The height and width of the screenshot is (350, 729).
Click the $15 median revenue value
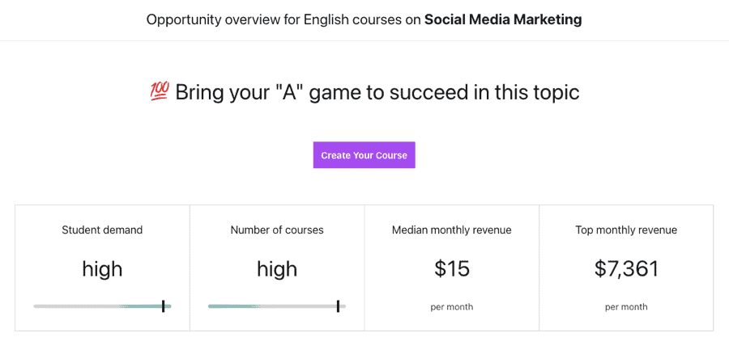click(452, 268)
